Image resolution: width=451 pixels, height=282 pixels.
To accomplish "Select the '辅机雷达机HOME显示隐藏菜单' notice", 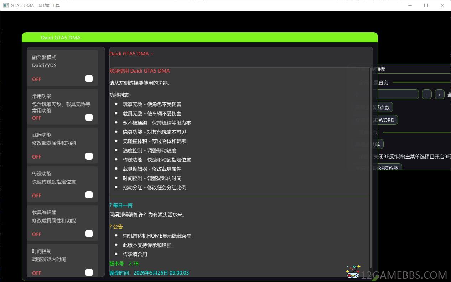I will pyautogui.click(x=157, y=236).
